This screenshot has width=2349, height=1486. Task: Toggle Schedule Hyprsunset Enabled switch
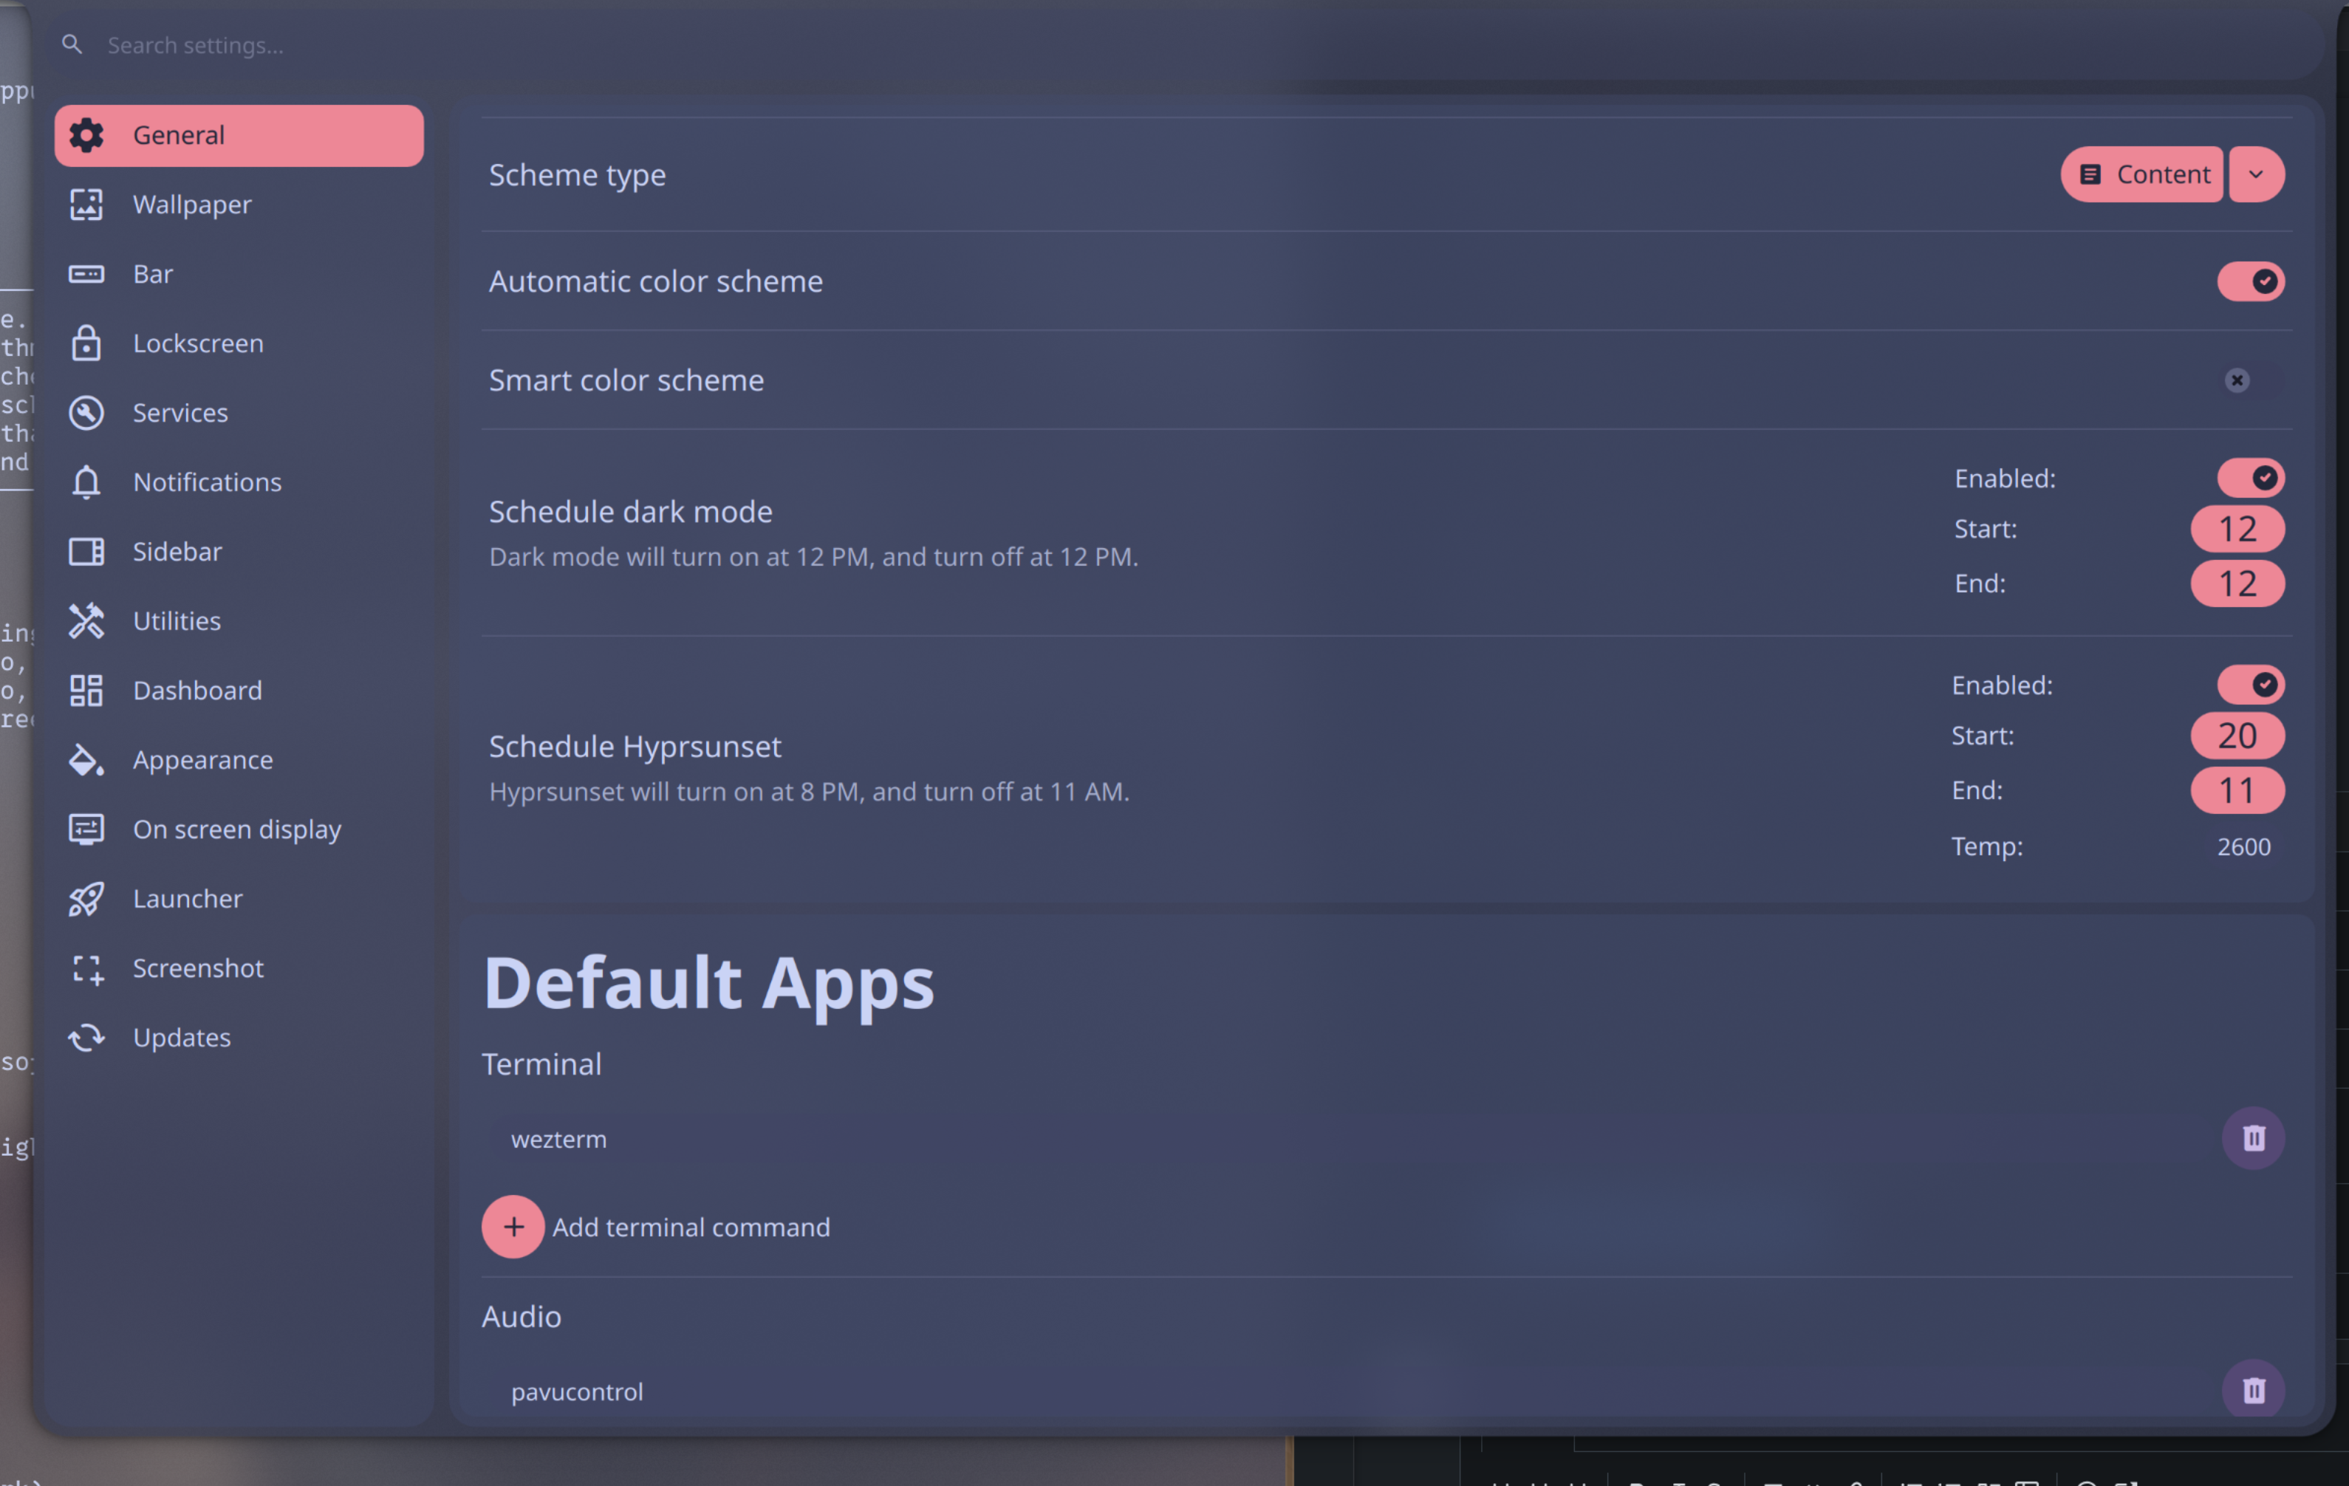point(2251,685)
